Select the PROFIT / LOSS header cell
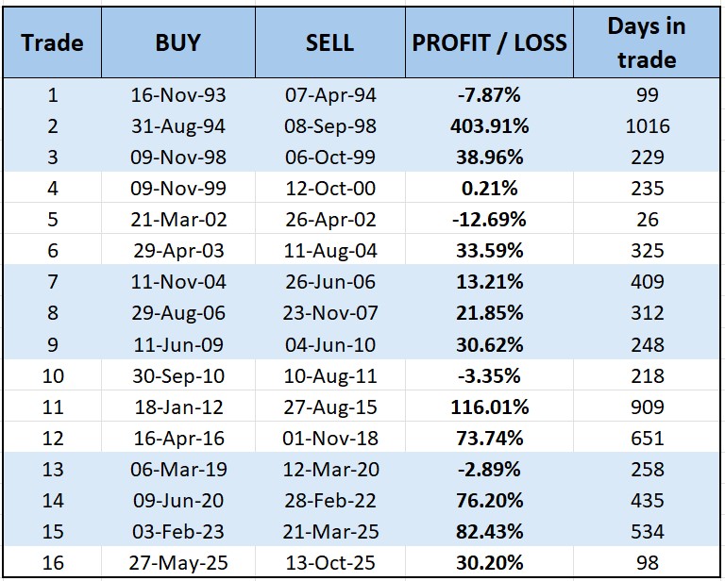 tap(489, 42)
